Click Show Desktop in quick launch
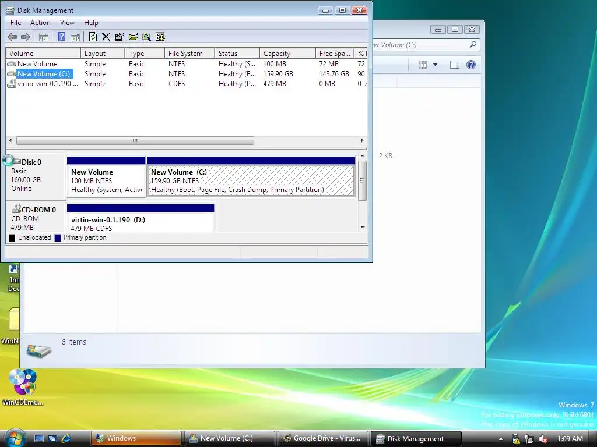The image size is (597, 447). coord(39,438)
